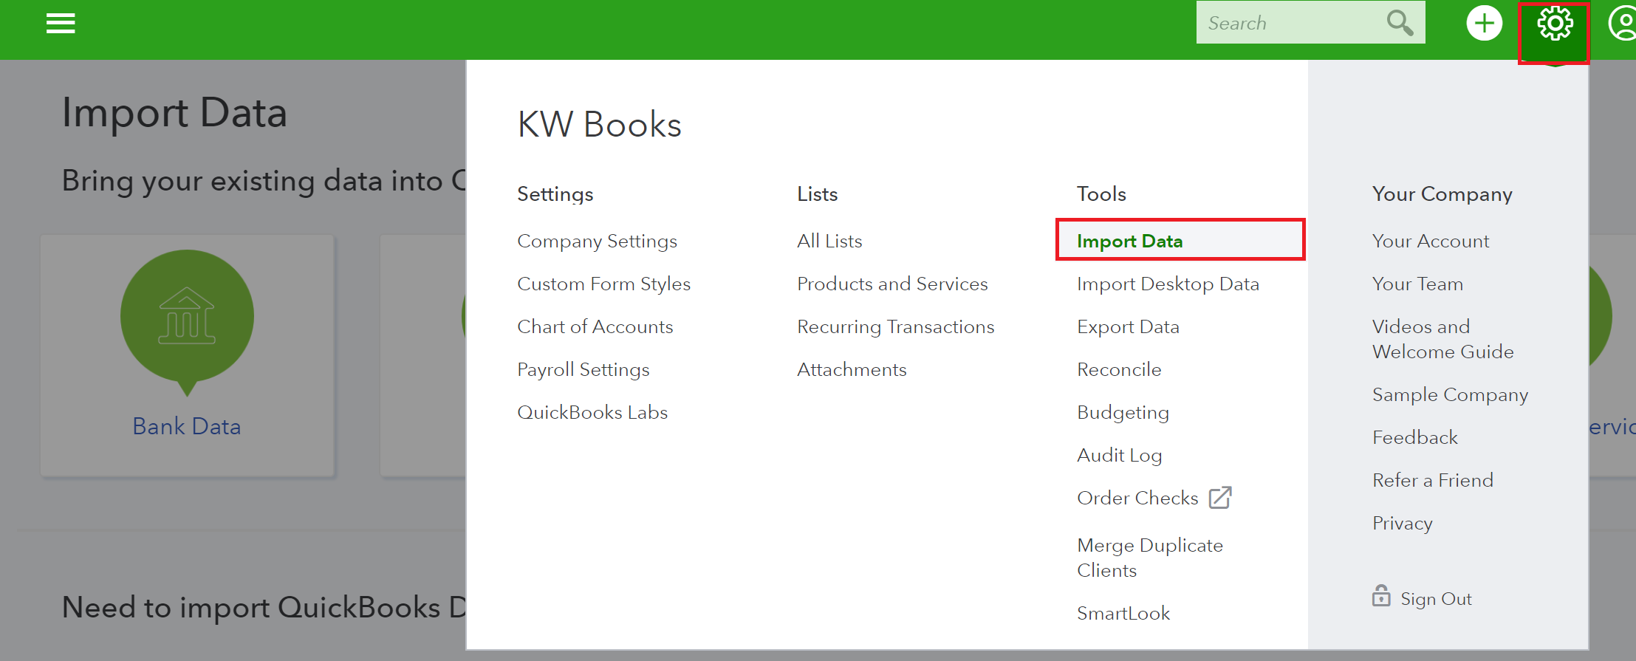This screenshot has height=661, width=1636.
Task: Open Payroll Settings
Action: tap(583, 369)
